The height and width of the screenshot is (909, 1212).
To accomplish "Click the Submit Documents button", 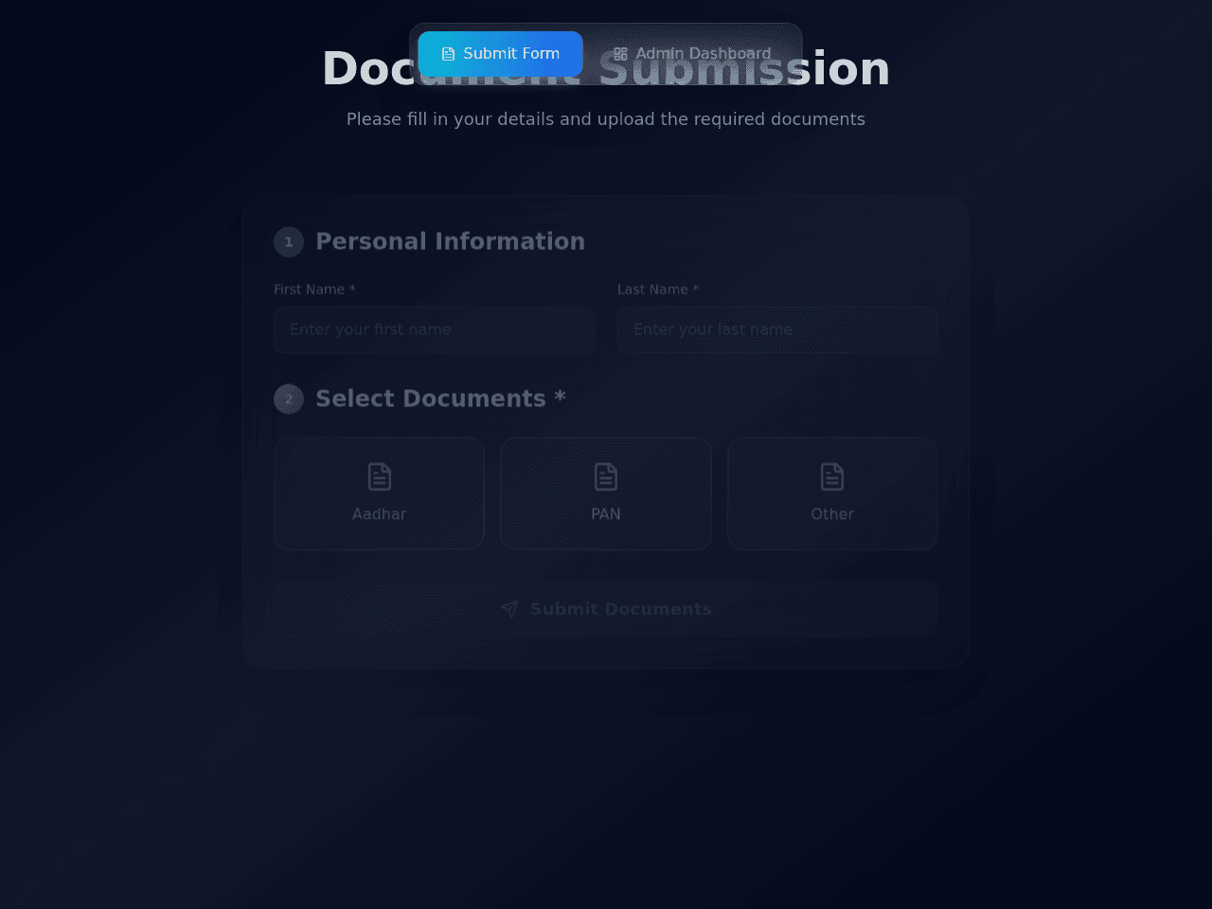I will 606,609.
